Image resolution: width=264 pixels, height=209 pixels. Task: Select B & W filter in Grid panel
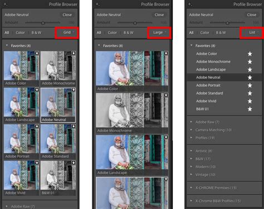[x=36, y=33]
